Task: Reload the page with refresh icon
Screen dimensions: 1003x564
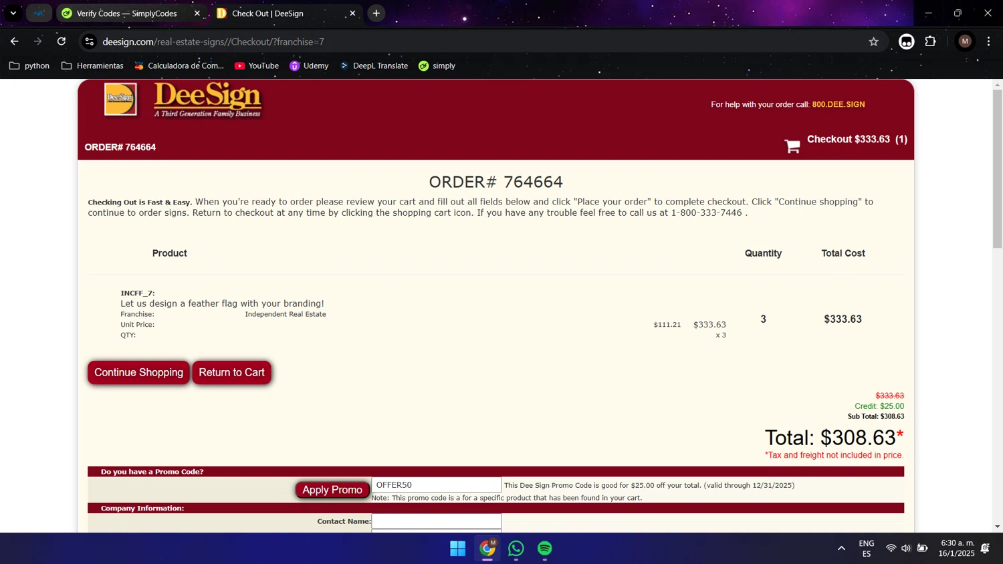Action: [x=62, y=41]
